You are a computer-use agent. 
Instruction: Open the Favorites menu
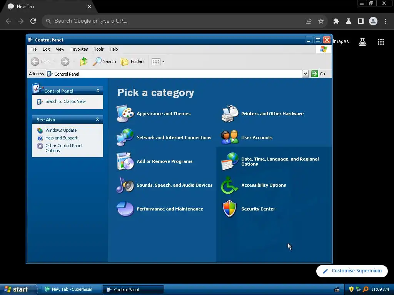(x=79, y=49)
